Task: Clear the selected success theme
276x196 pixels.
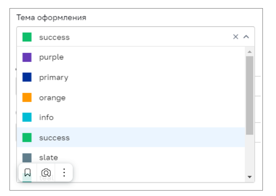Action: click(235, 37)
